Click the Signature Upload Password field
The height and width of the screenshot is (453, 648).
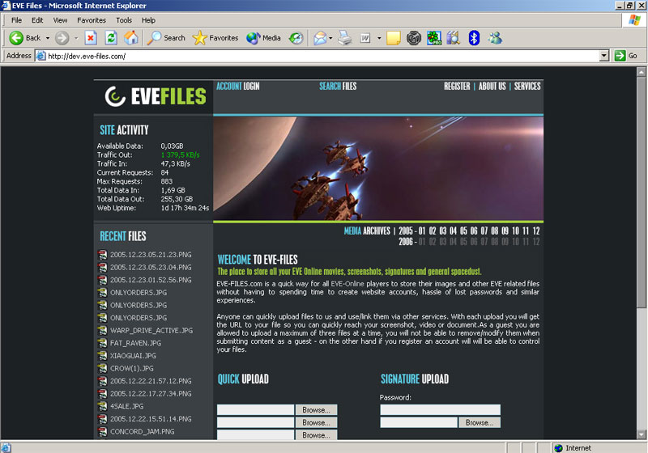click(x=440, y=409)
